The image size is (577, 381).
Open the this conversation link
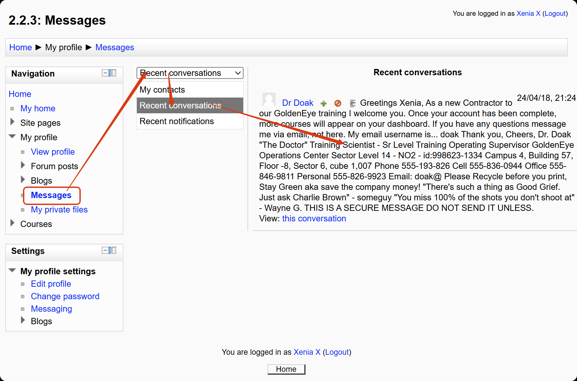tap(314, 218)
